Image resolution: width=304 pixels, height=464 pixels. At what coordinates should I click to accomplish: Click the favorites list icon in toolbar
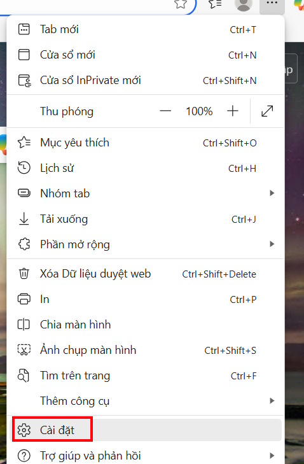(x=215, y=4)
